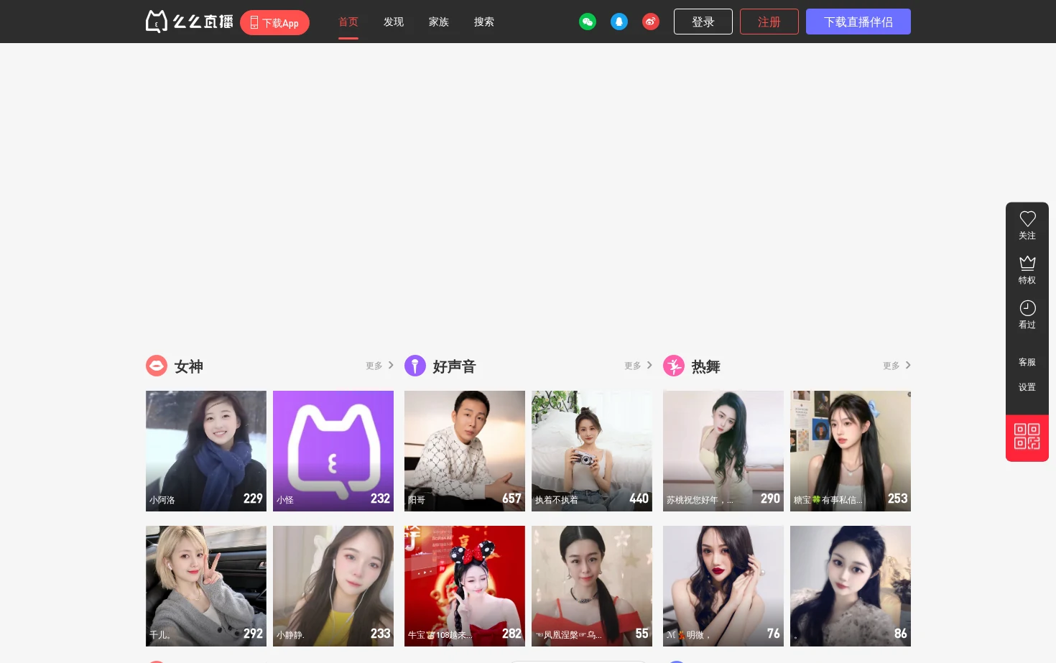Open the 执着不执着 stream thumbnail

[592, 451]
